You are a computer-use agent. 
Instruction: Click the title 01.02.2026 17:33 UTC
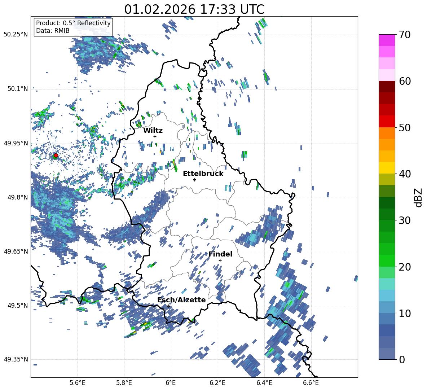[x=194, y=9]
